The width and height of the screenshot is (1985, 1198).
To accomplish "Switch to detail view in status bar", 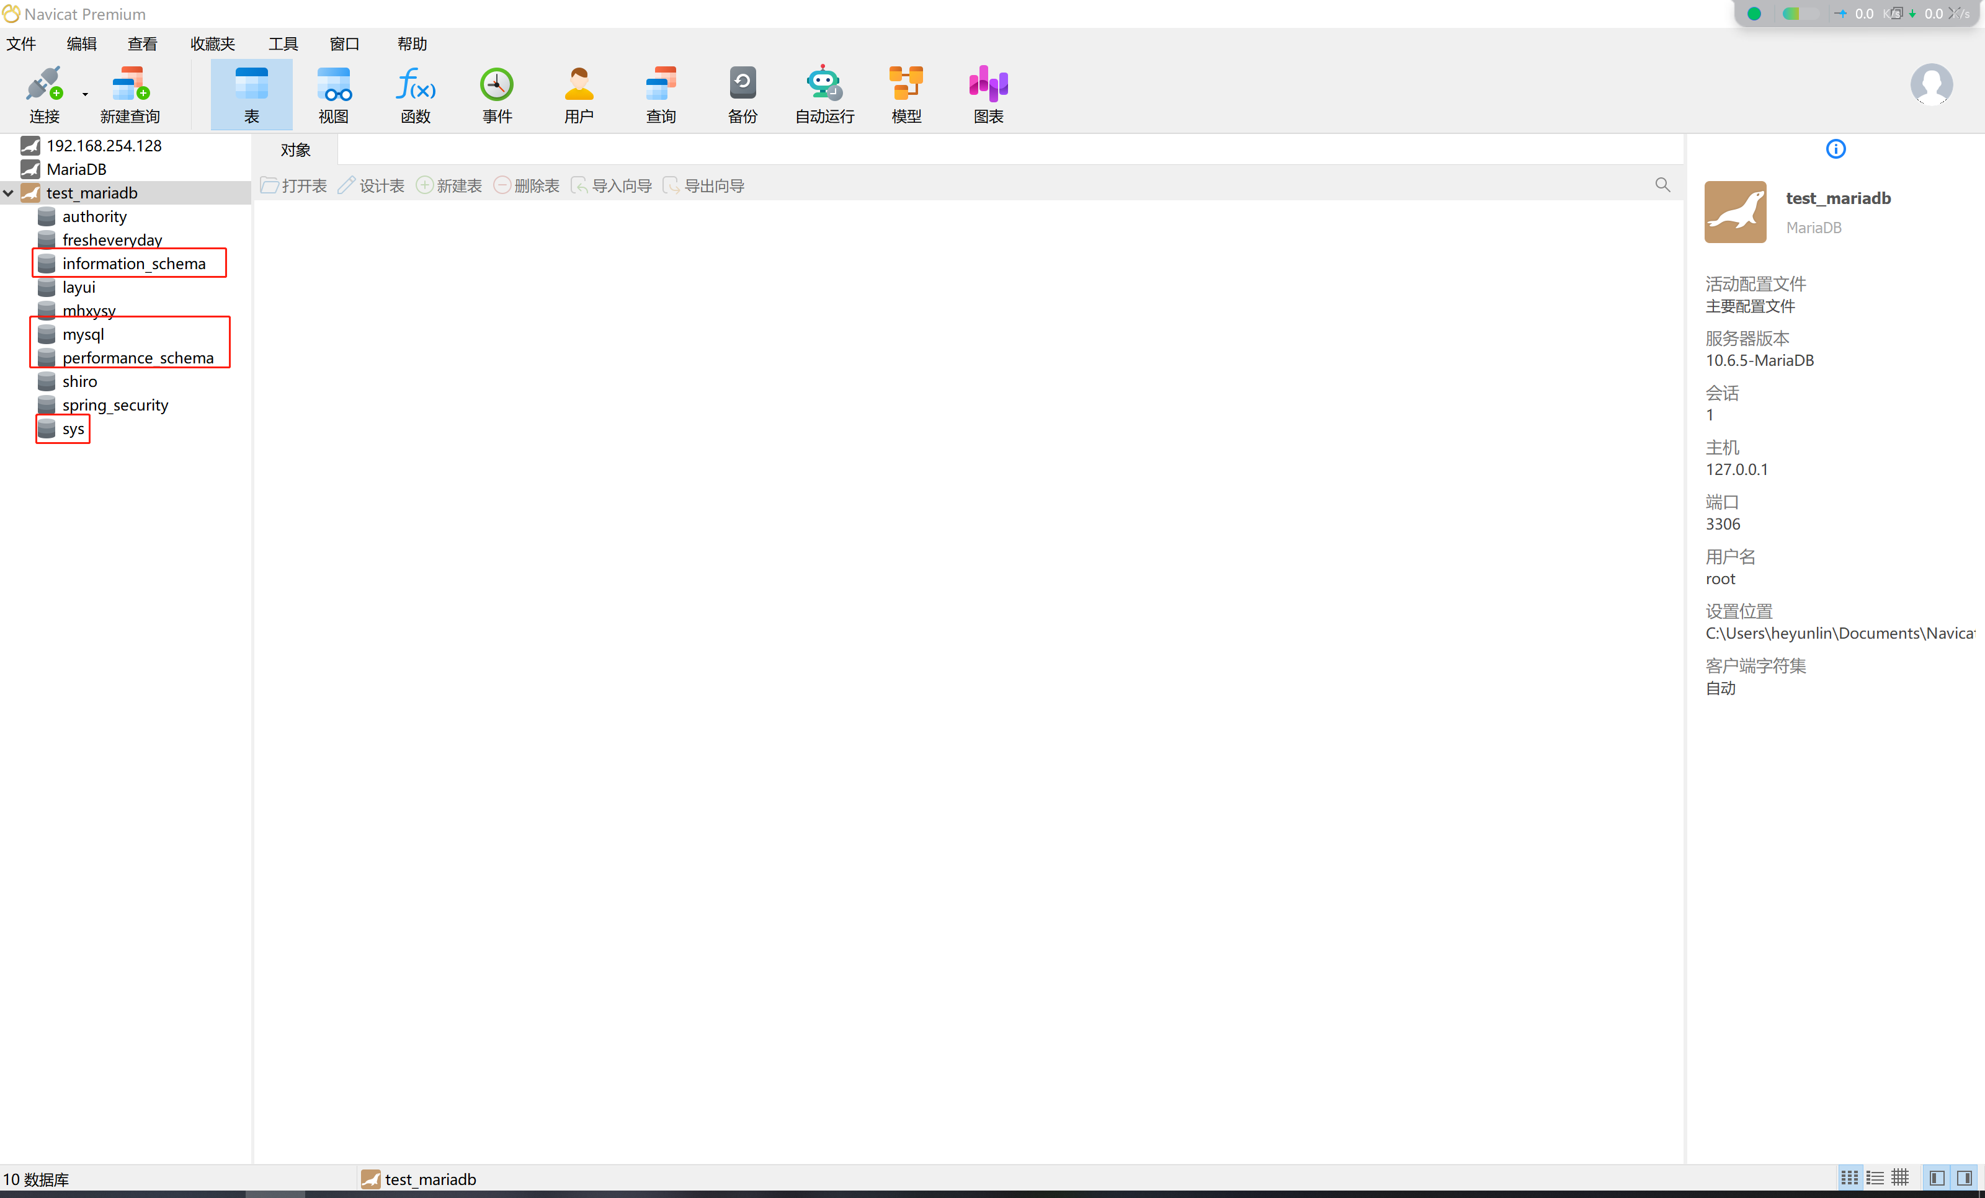I will coord(1899,1179).
